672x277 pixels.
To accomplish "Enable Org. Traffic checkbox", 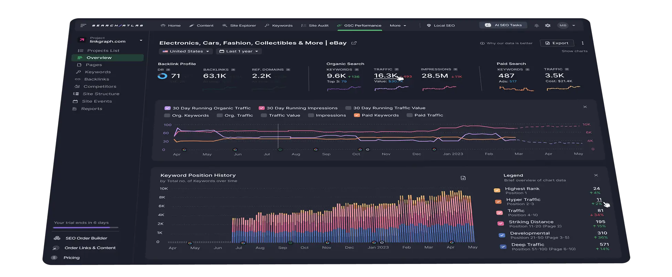I will point(220,115).
